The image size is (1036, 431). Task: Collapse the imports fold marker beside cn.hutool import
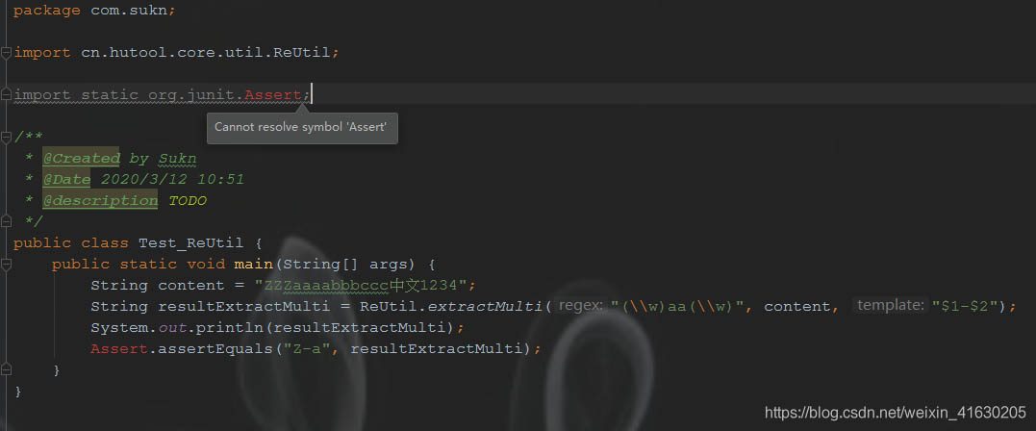5,53
